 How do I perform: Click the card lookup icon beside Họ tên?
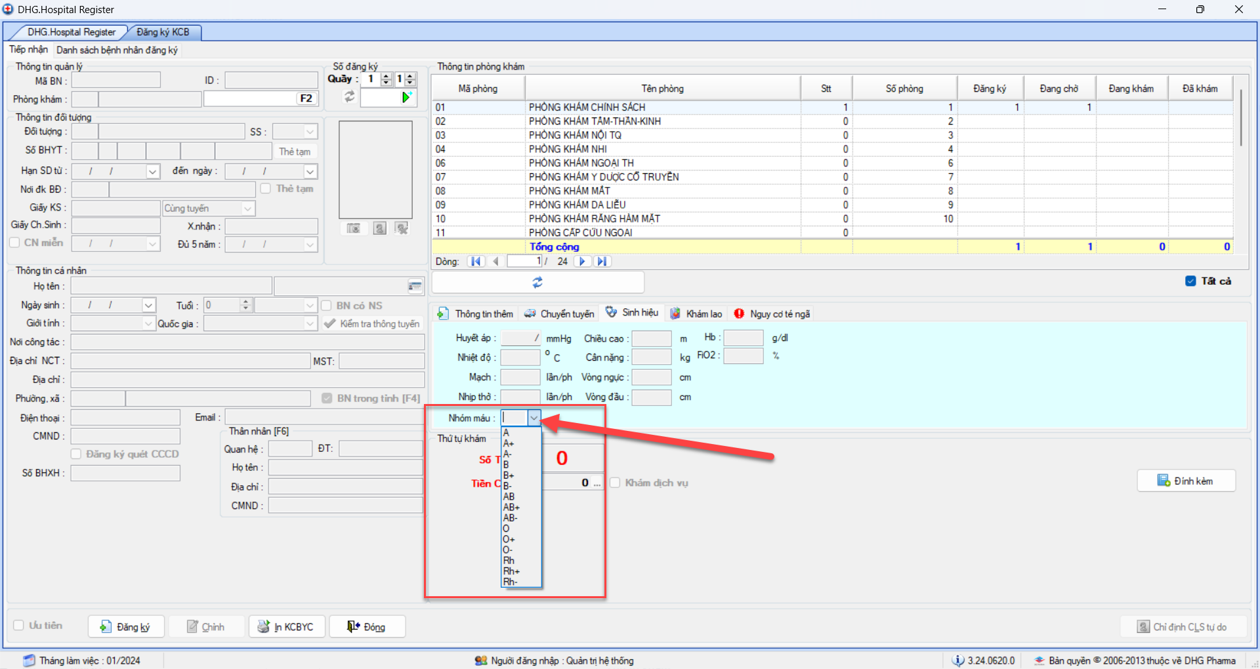[415, 287]
